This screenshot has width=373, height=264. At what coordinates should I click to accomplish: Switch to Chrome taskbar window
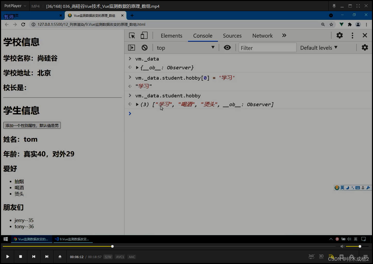click(x=31, y=239)
